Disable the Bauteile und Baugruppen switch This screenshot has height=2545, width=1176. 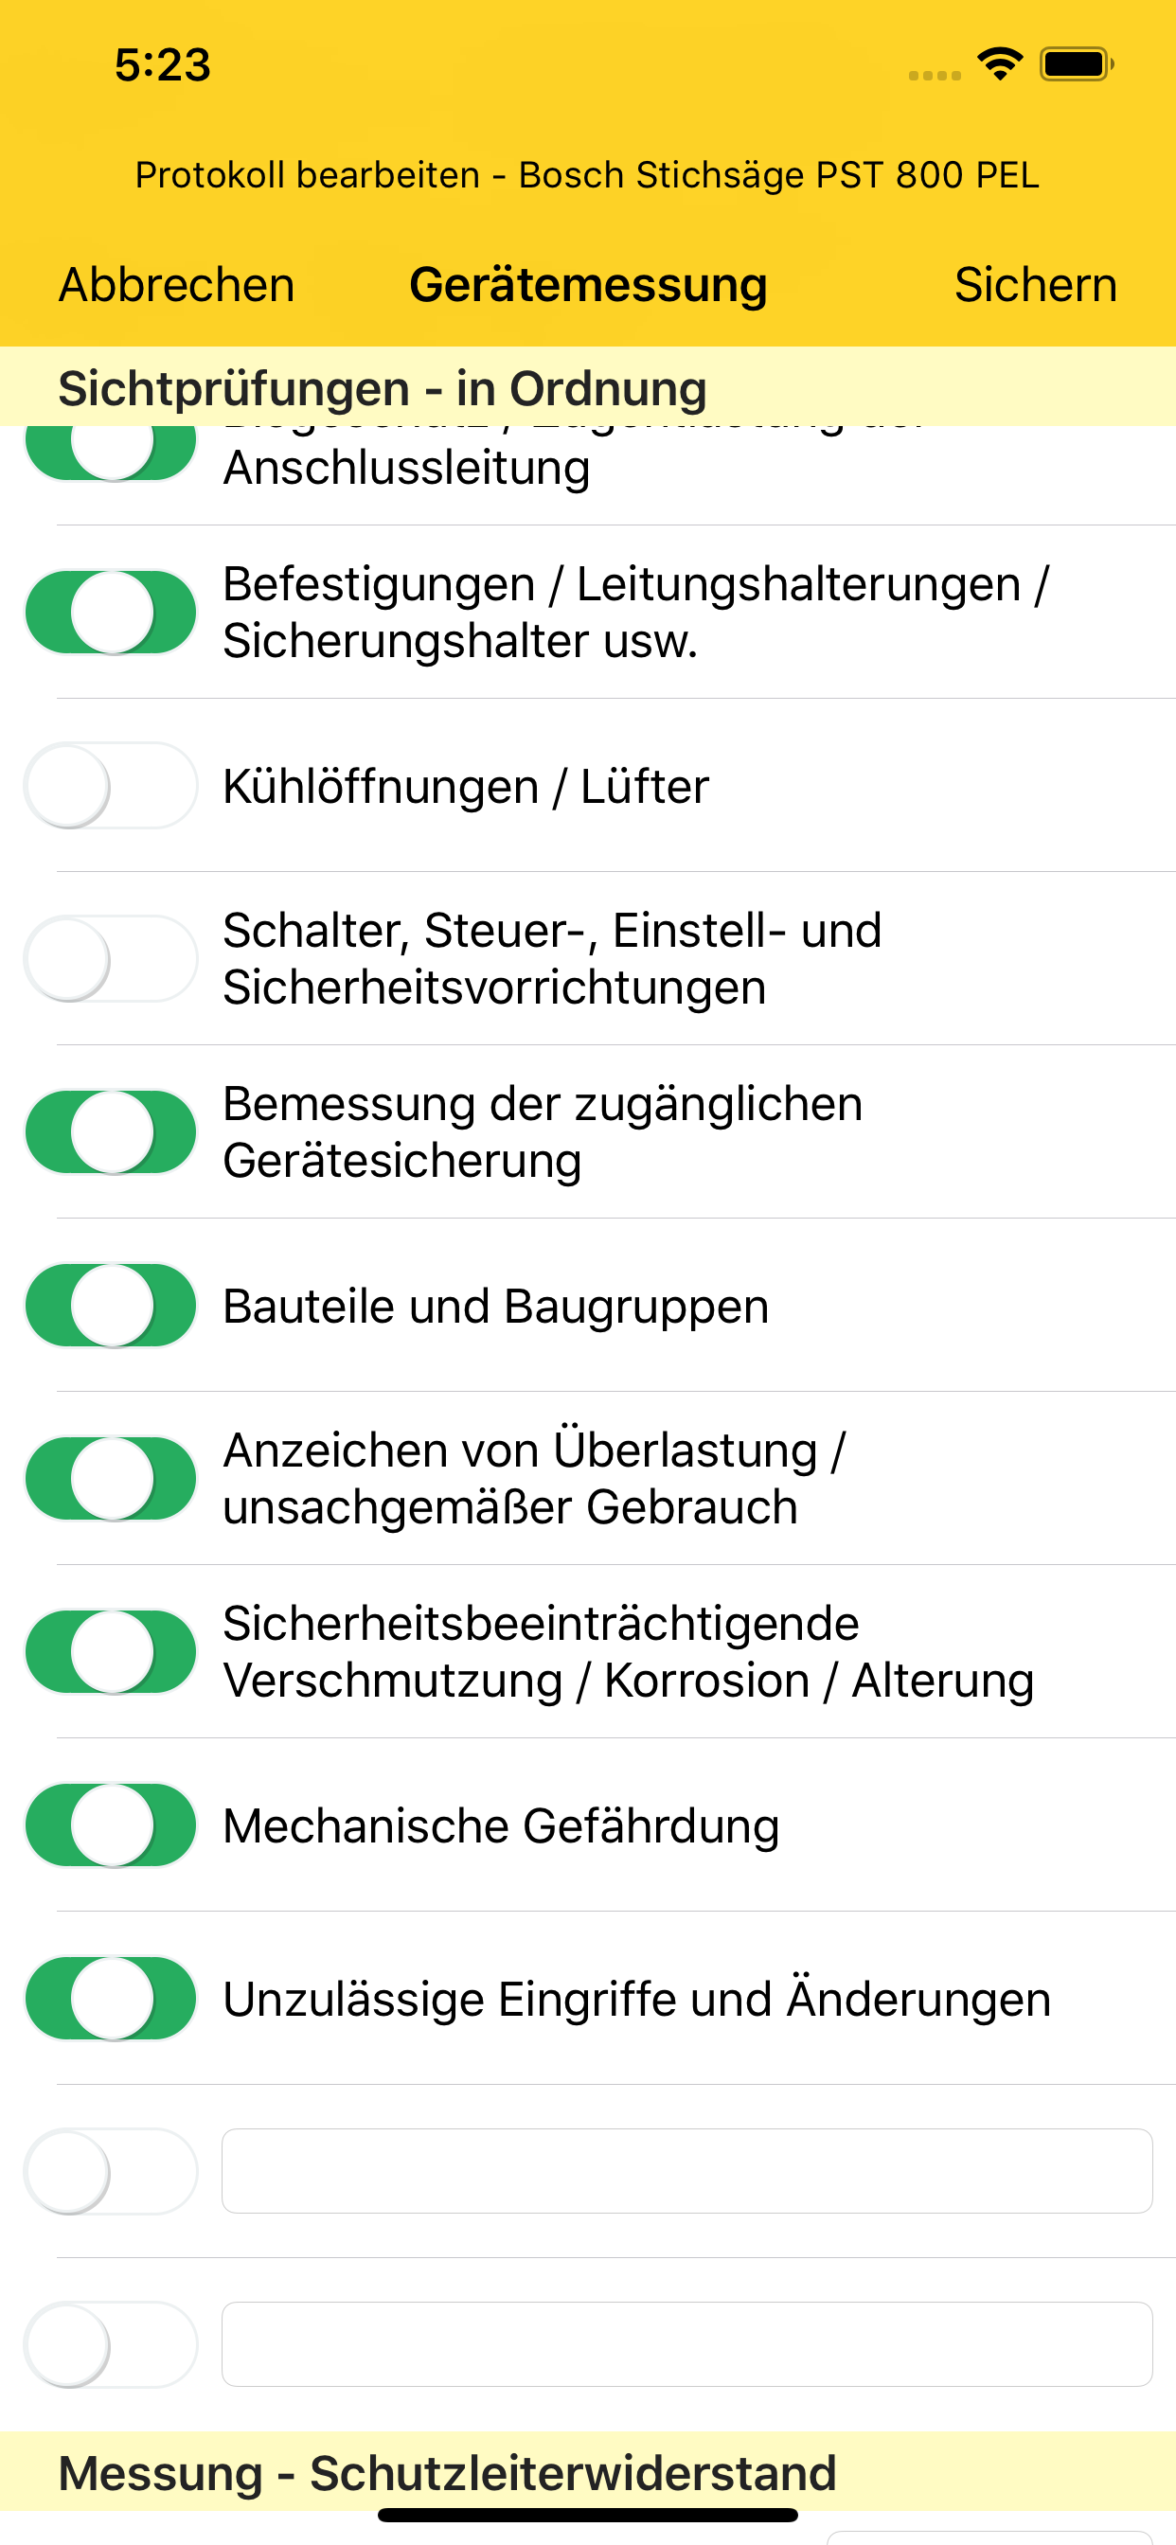coord(111,1305)
